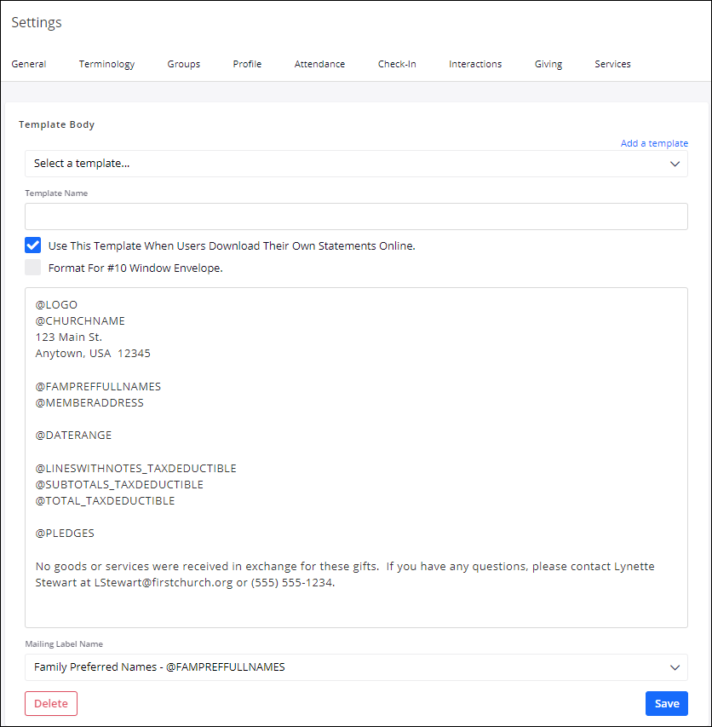Open the Check-In tab
The width and height of the screenshot is (712, 727).
point(397,64)
